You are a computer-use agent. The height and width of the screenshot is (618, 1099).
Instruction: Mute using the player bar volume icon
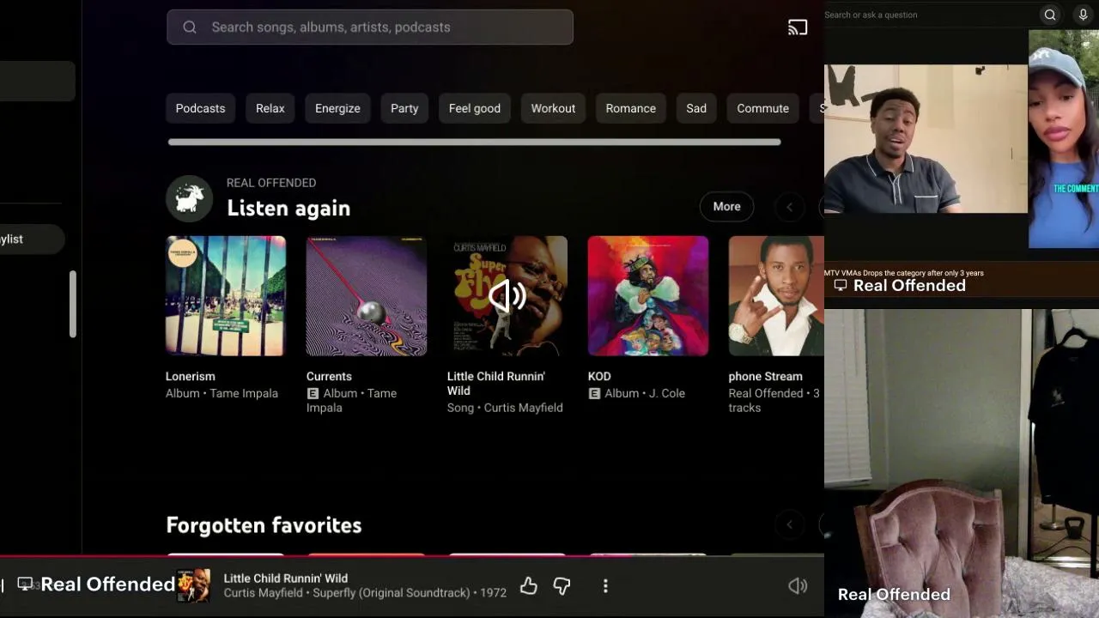798,585
